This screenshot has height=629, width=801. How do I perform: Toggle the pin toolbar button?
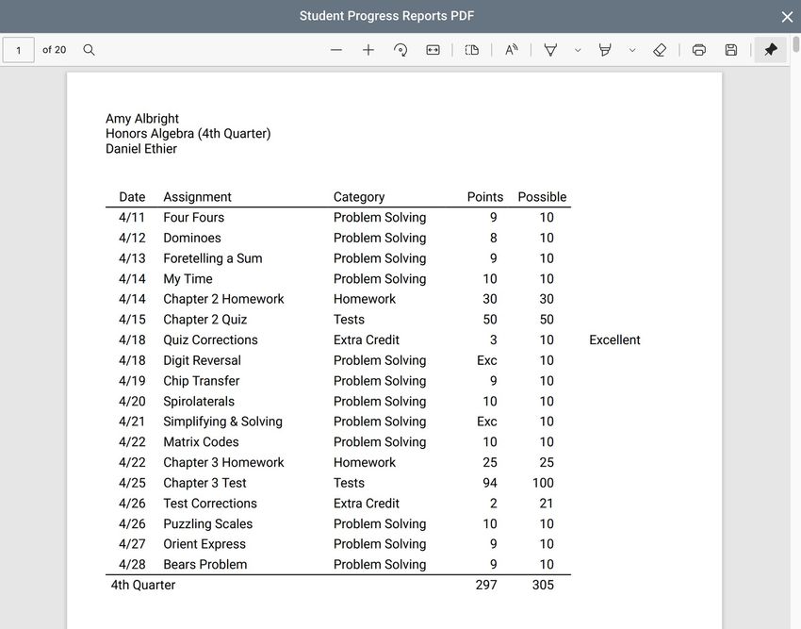770,50
